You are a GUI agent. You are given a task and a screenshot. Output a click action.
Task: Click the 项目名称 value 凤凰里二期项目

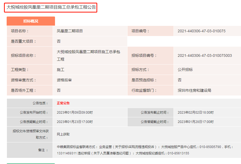[x=70, y=31]
